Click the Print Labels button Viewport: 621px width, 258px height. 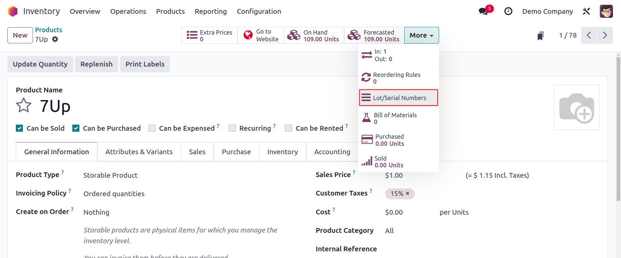click(145, 64)
